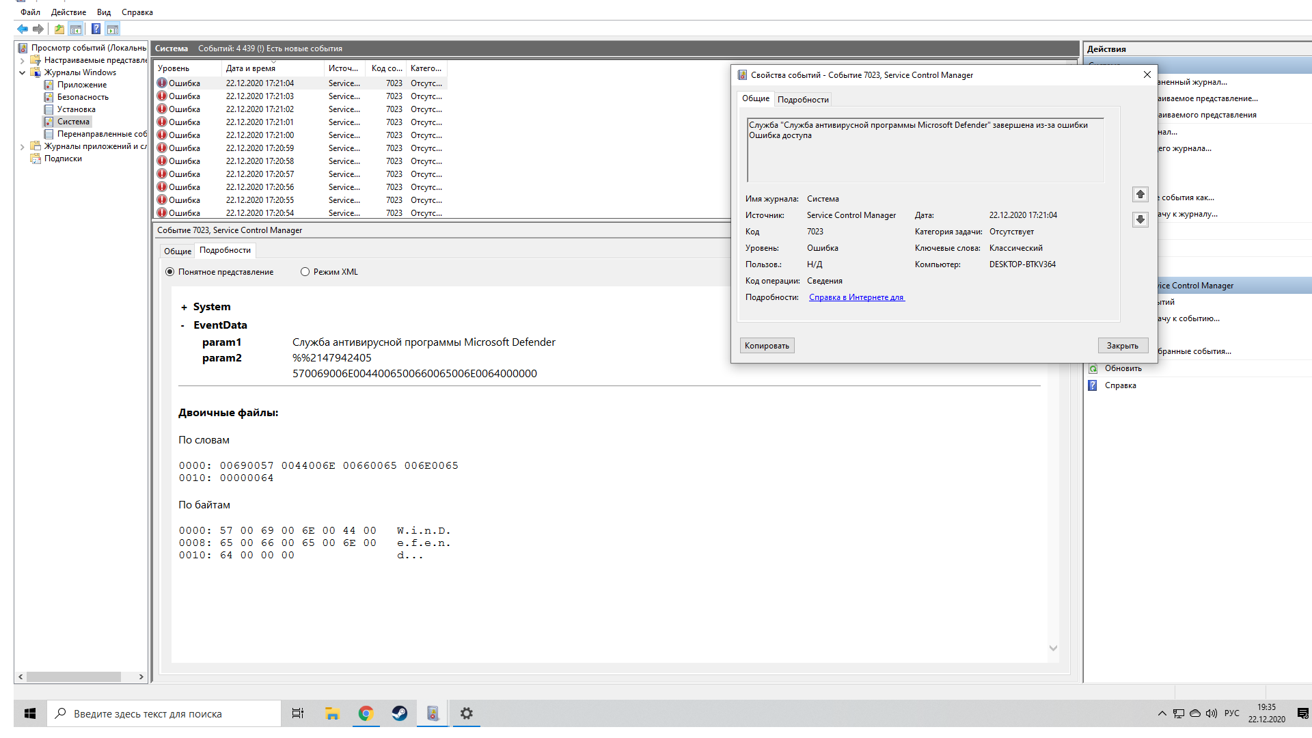Click the Up one level toolbar icon
The width and height of the screenshot is (1312, 738).
tap(59, 29)
